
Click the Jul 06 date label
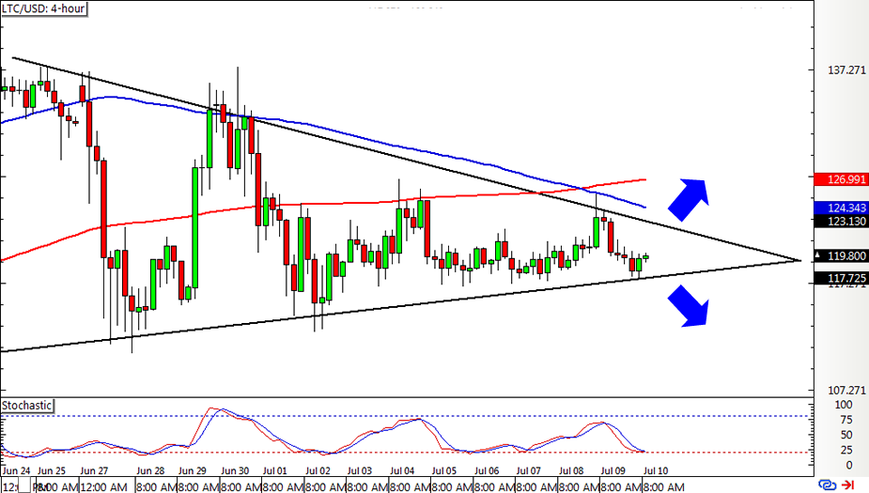tap(487, 470)
